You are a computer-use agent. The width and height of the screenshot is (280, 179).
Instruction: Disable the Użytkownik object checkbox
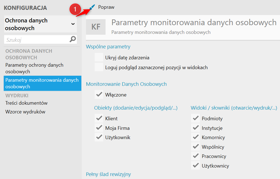[x=99, y=137]
